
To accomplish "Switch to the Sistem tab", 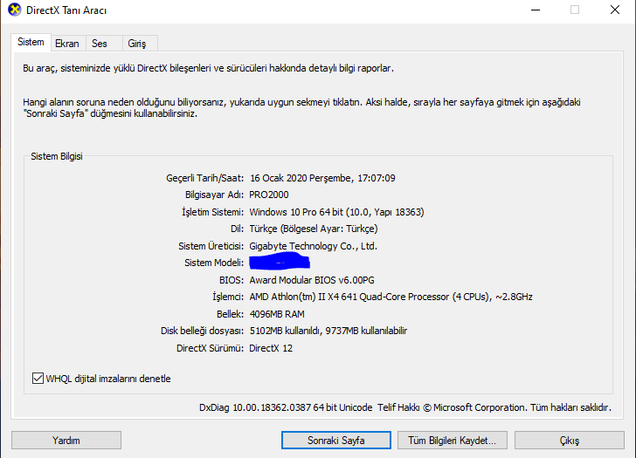I will pyautogui.click(x=31, y=42).
